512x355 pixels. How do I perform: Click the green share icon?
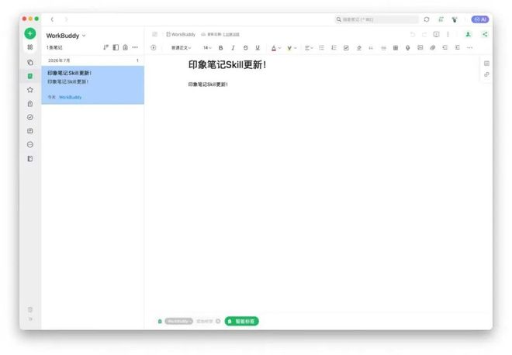pyautogui.click(x=485, y=34)
